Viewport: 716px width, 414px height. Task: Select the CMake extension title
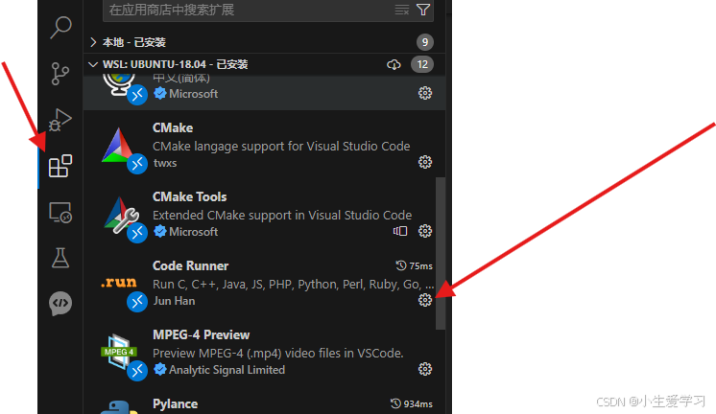[173, 128]
